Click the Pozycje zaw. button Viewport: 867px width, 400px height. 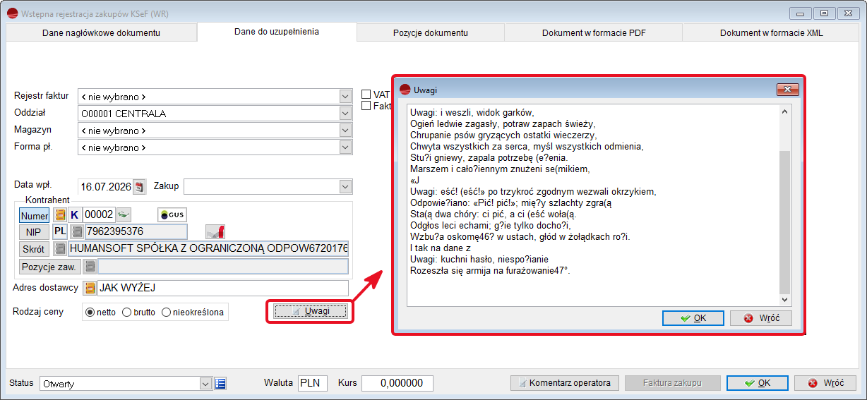[x=49, y=267]
